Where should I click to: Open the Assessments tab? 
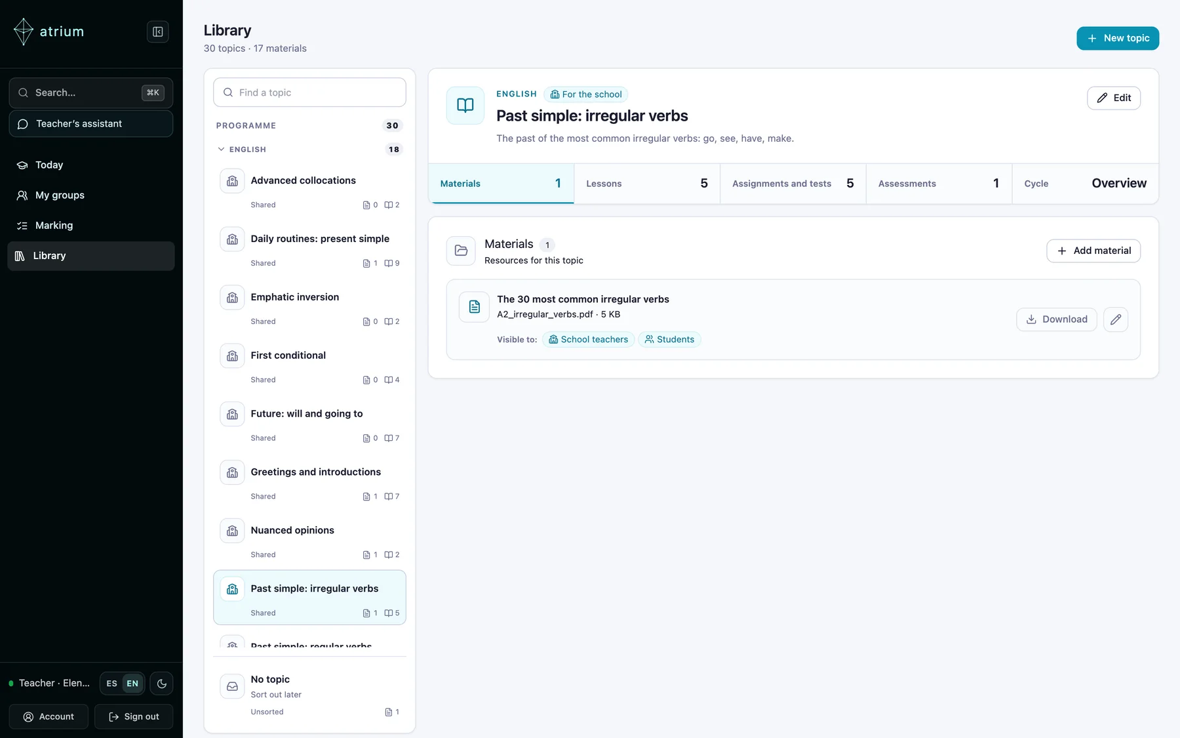[x=939, y=184]
